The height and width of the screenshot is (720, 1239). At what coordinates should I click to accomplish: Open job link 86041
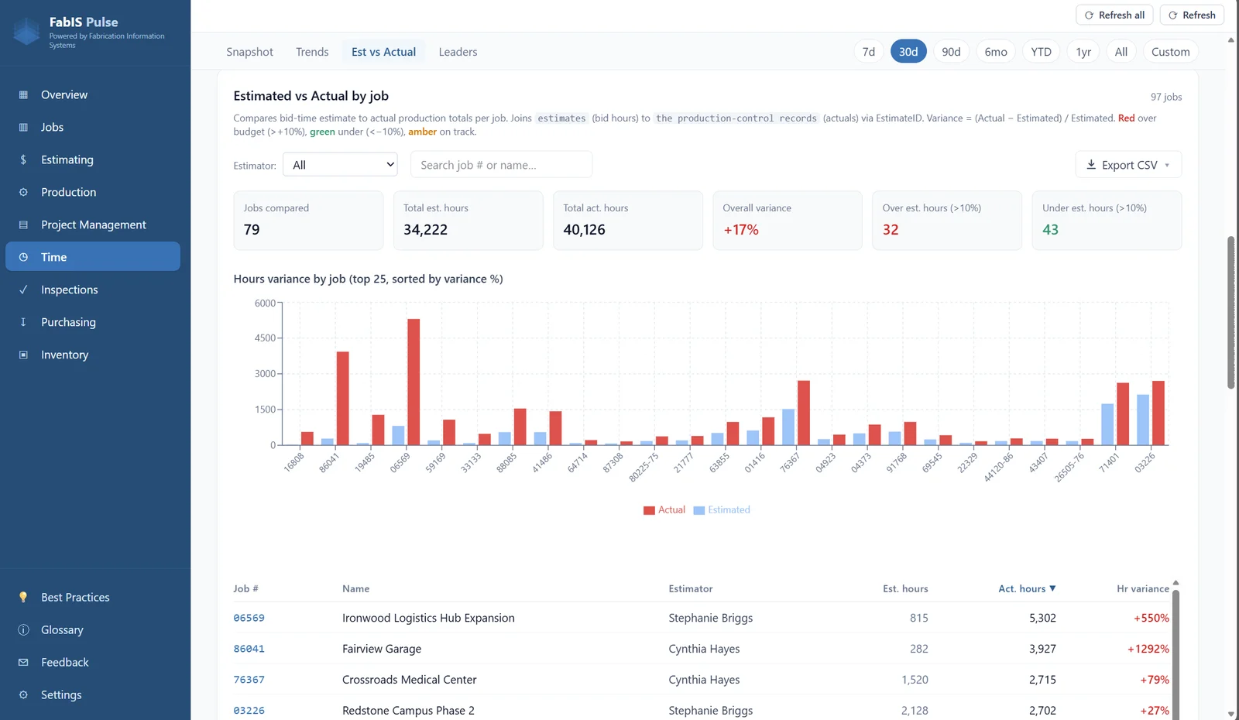click(249, 649)
